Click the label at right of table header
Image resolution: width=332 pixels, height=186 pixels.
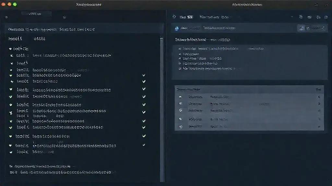point(318,89)
